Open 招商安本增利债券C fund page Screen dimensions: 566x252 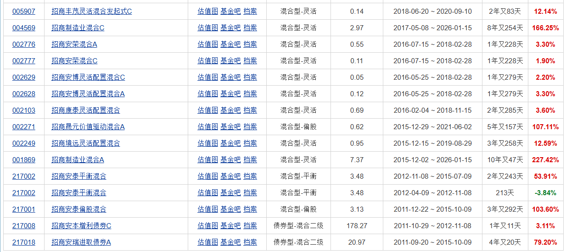81,226
